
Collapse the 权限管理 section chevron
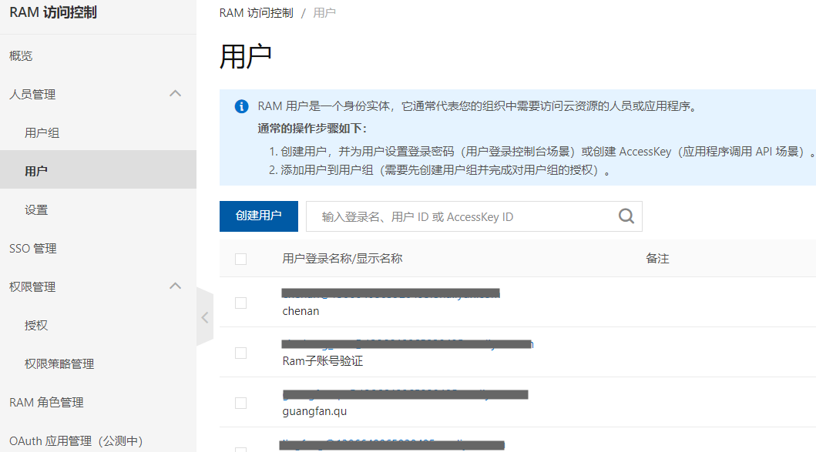(x=176, y=286)
